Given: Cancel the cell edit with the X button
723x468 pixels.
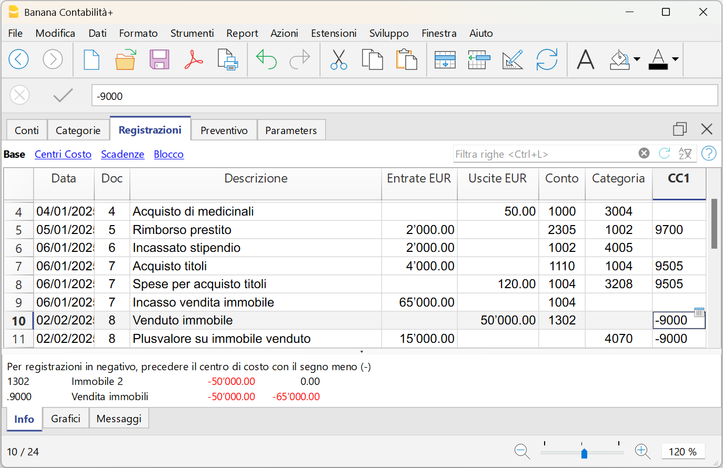Looking at the screenshot, I should [19, 95].
